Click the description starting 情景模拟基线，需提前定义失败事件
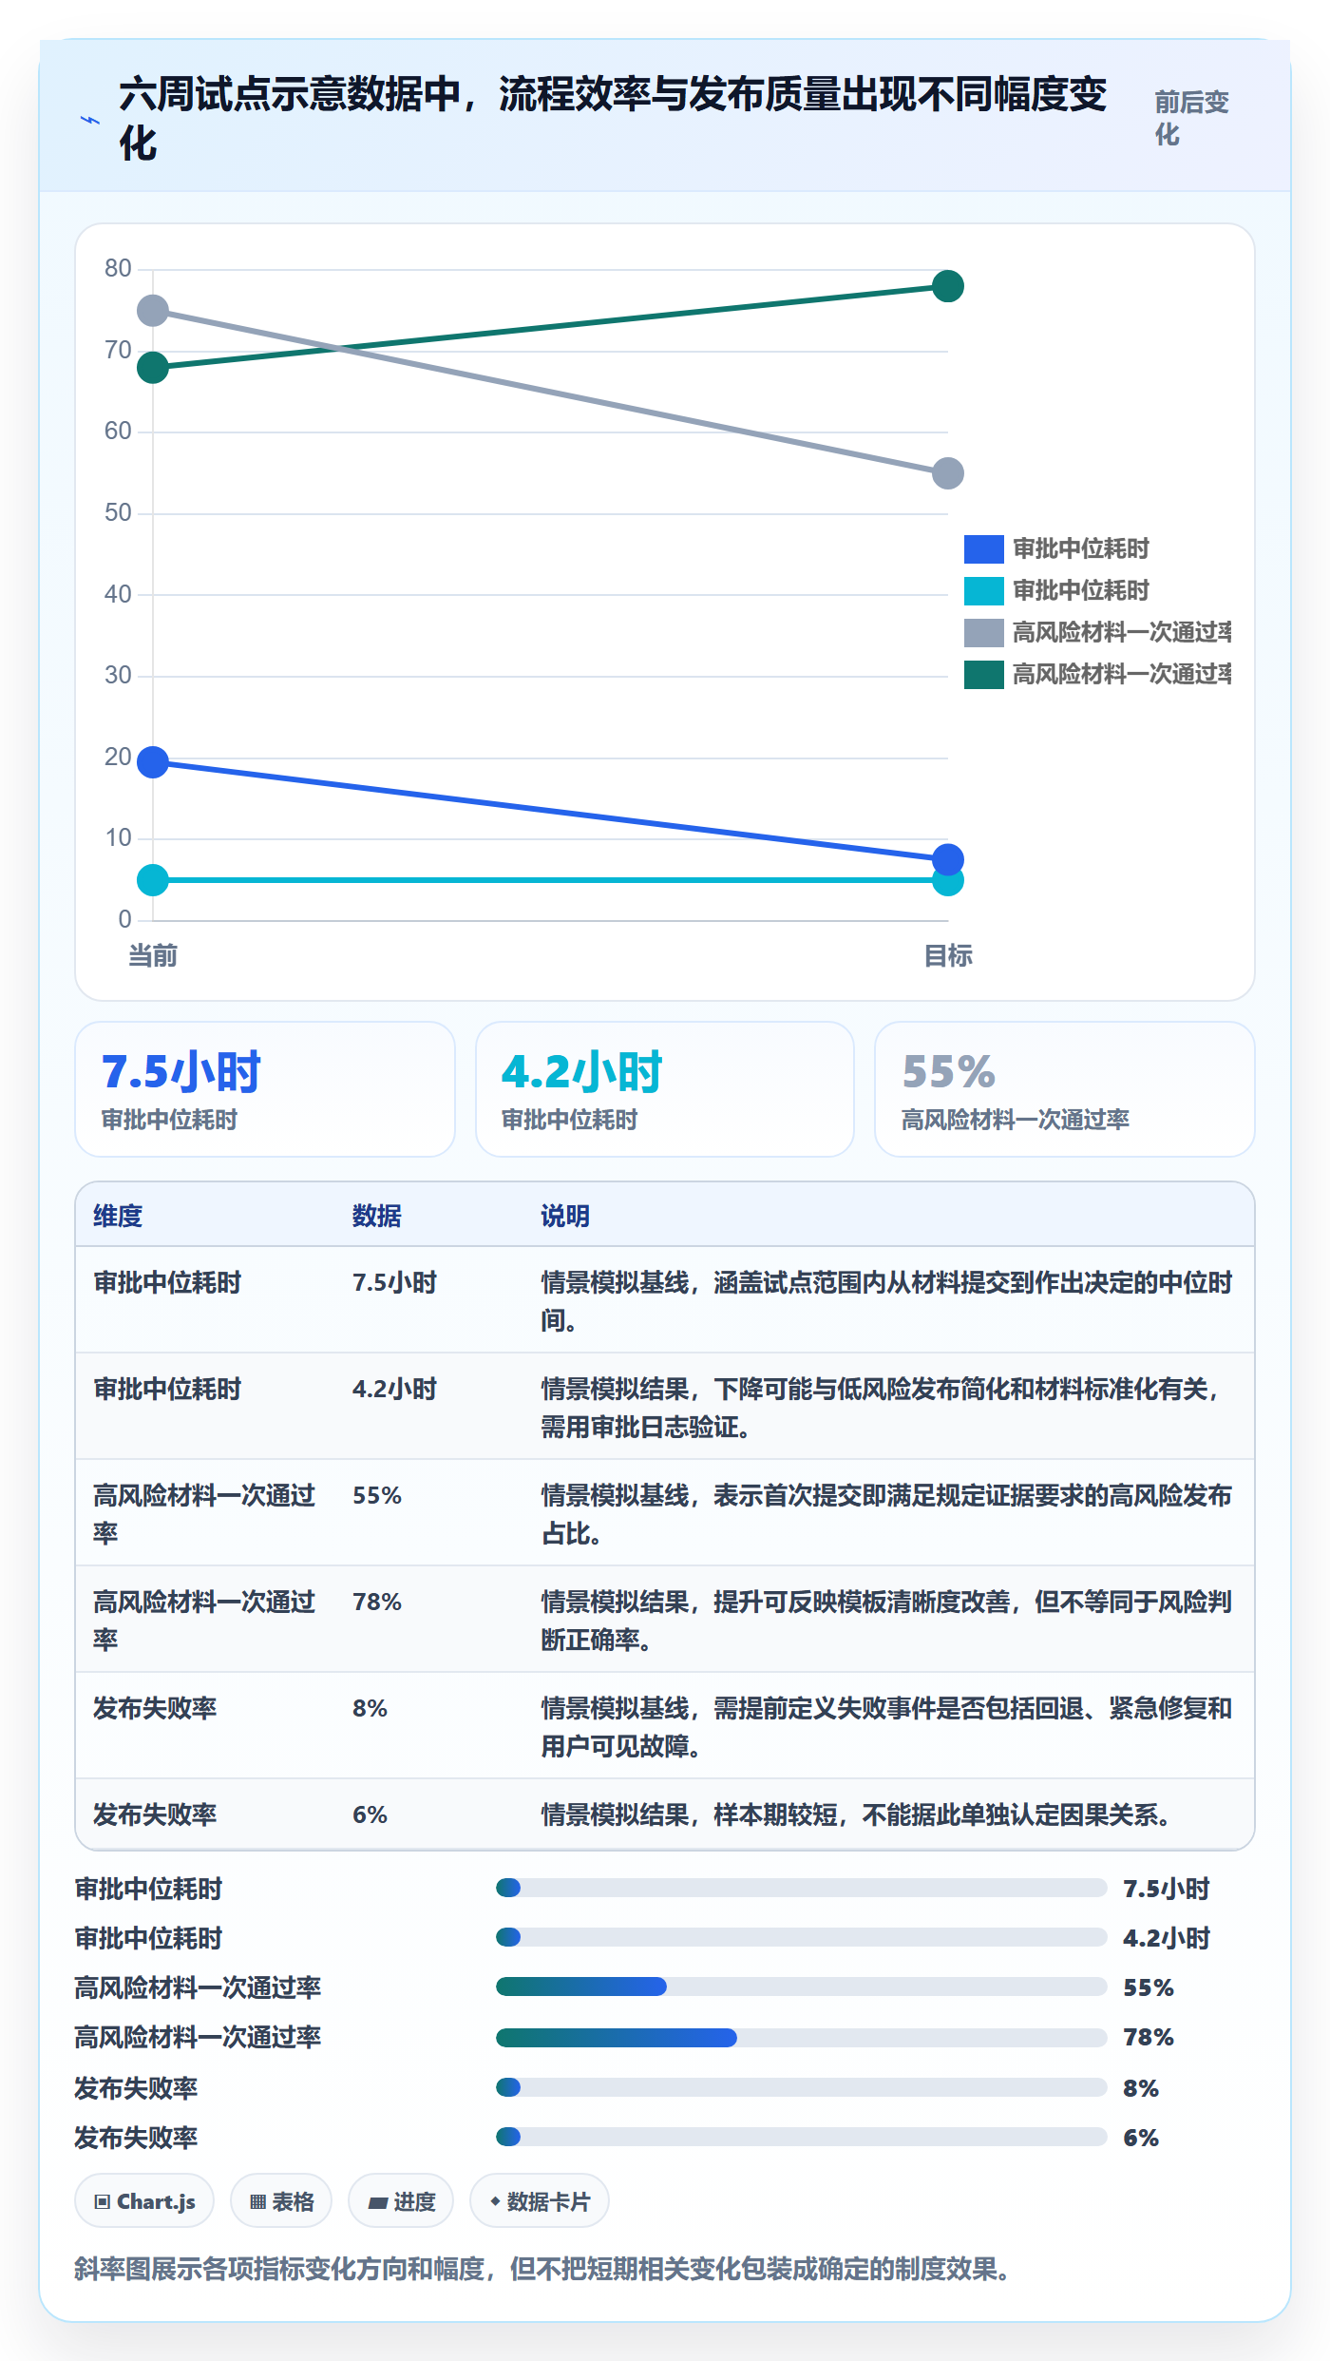The image size is (1330, 2361). tap(886, 1727)
